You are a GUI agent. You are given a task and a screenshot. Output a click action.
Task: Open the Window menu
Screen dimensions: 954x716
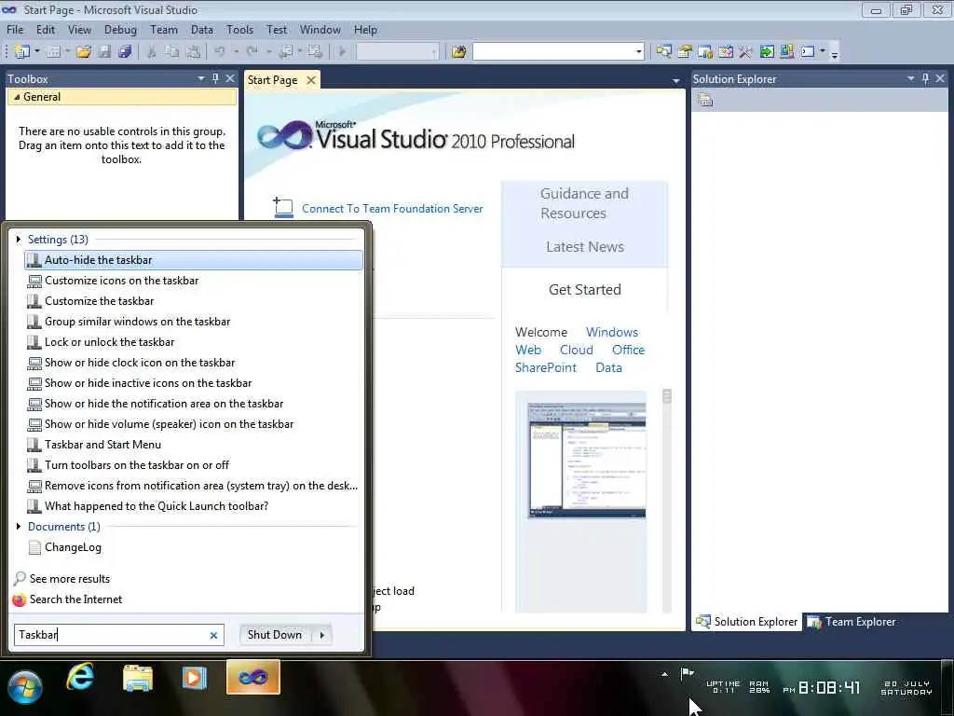(320, 29)
